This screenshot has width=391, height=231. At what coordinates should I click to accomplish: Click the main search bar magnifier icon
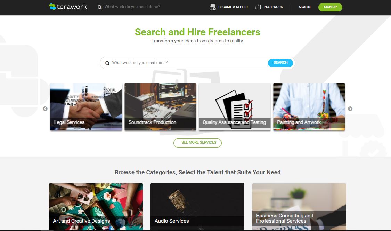pos(107,63)
